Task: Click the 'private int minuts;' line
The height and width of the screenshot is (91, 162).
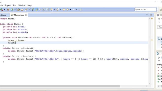Action: click(15, 29)
